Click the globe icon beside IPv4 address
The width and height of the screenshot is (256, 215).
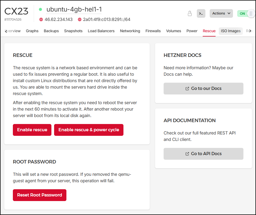[x=41, y=20]
